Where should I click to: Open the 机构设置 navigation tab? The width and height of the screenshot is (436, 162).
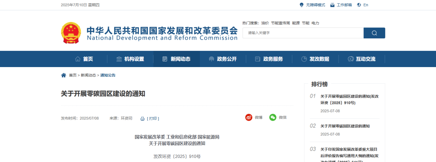(130, 59)
